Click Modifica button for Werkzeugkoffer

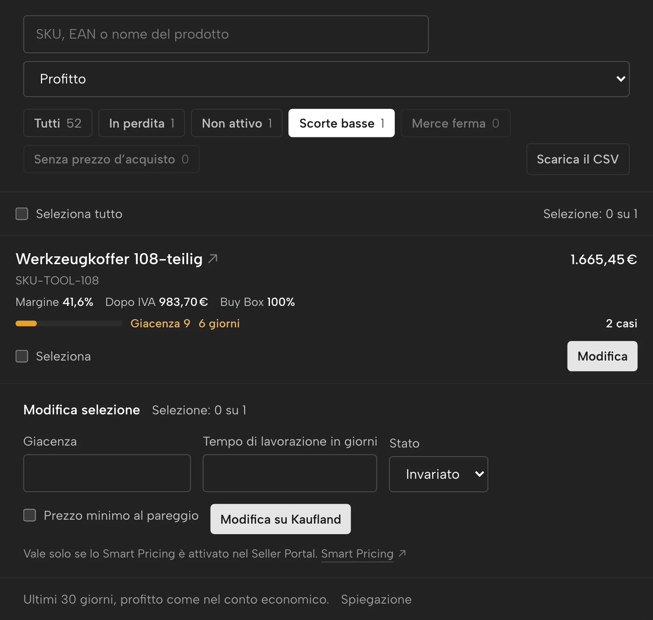(602, 356)
